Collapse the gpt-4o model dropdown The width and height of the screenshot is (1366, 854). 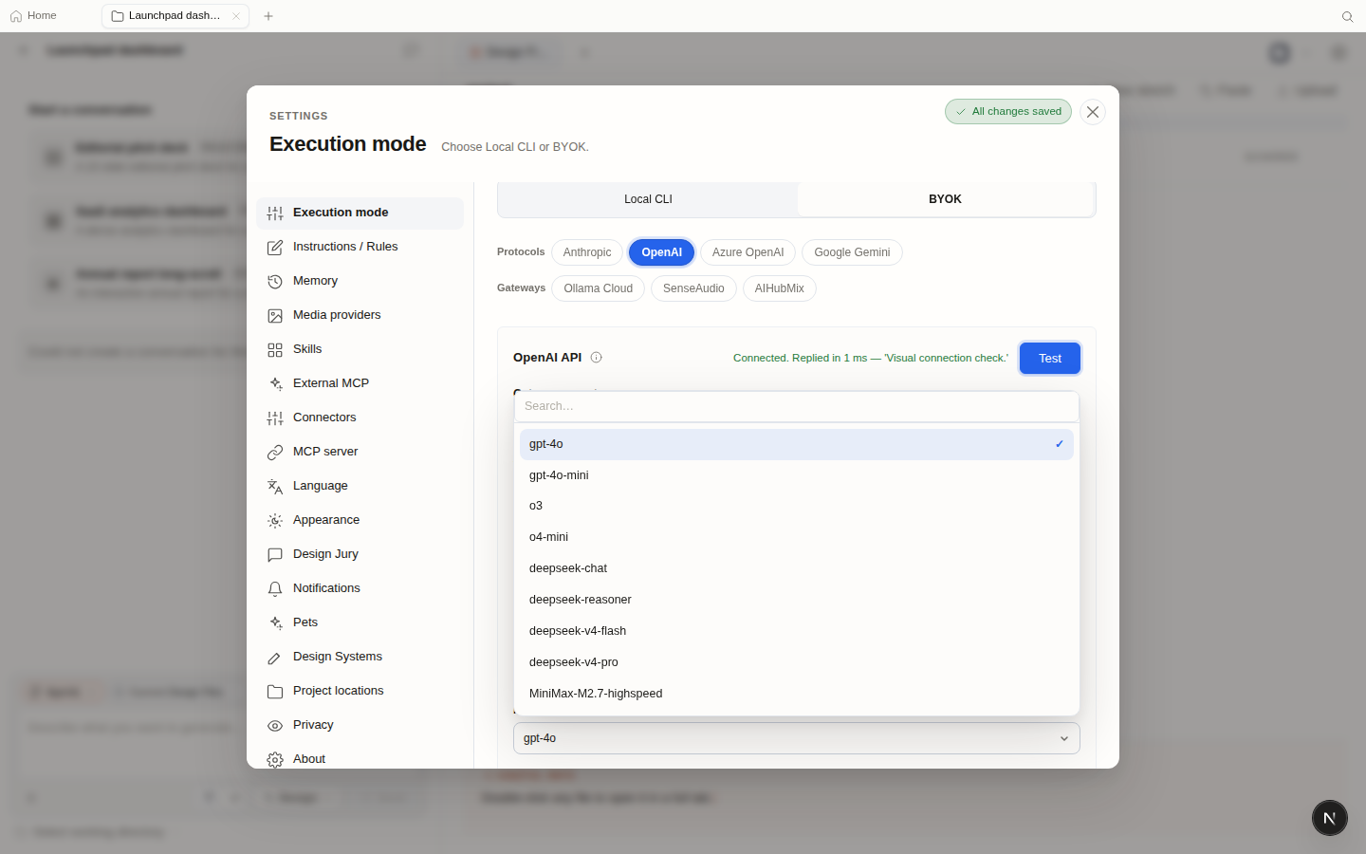coord(797,738)
